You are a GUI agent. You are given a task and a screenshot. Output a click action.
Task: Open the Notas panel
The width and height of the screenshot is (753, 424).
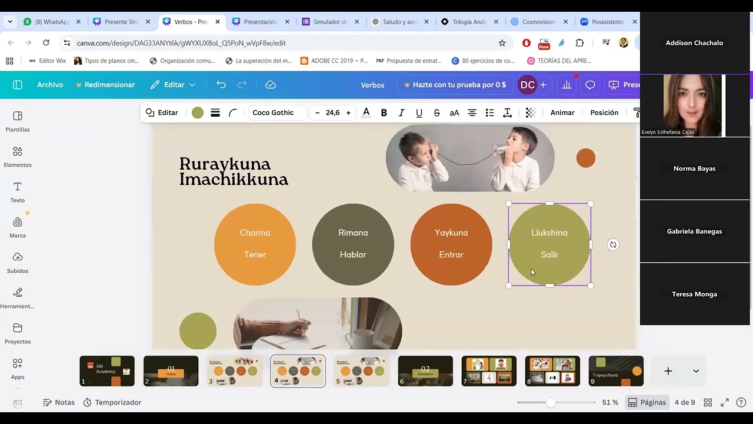coord(59,402)
